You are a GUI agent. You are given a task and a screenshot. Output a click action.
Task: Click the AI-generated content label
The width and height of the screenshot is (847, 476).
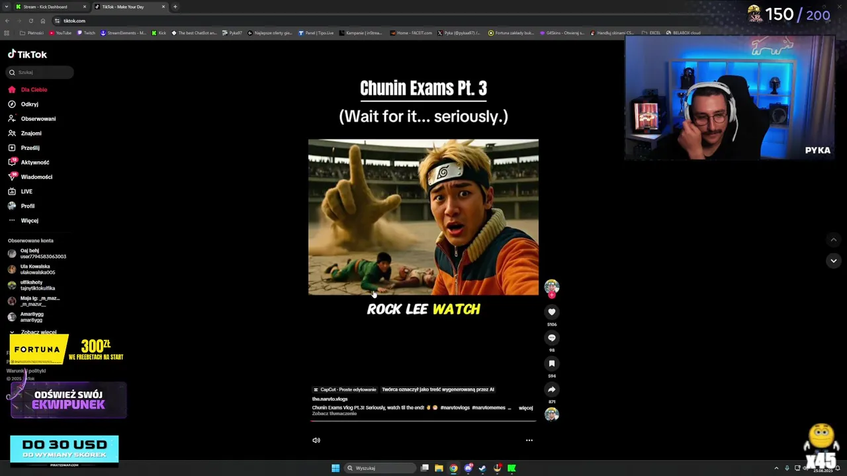click(x=438, y=389)
